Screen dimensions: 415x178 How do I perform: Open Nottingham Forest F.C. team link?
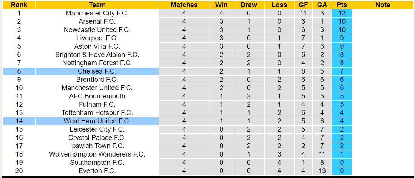[x=97, y=63]
